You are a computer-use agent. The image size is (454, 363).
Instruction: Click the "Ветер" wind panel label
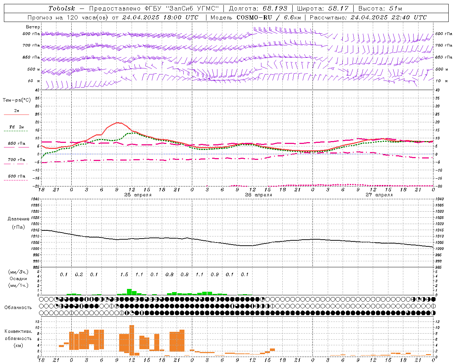[x=33, y=27]
